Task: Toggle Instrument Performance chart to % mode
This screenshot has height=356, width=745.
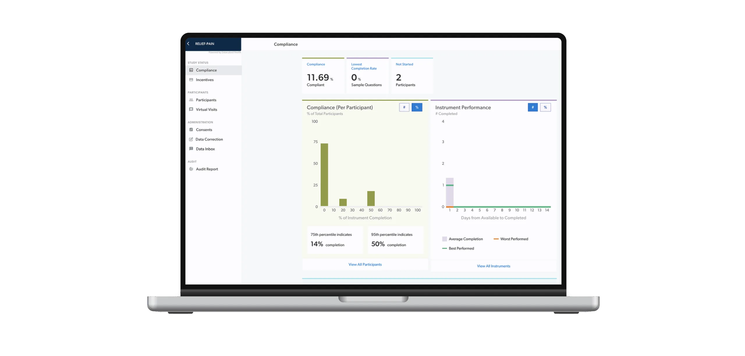Action: point(545,107)
